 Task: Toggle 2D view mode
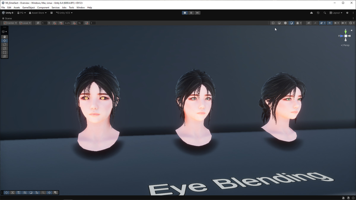pyautogui.click(x=309, y=23)
